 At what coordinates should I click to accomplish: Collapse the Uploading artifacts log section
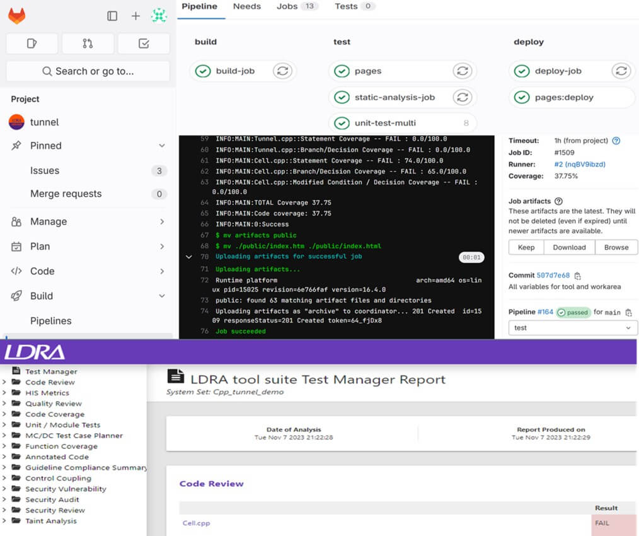(188, 257)
